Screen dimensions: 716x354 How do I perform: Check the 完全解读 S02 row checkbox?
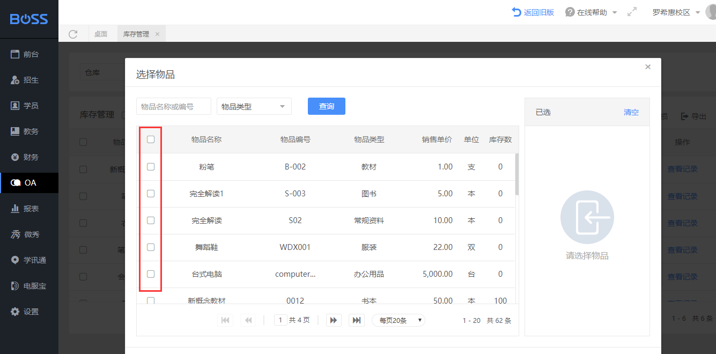pos(151,220)
